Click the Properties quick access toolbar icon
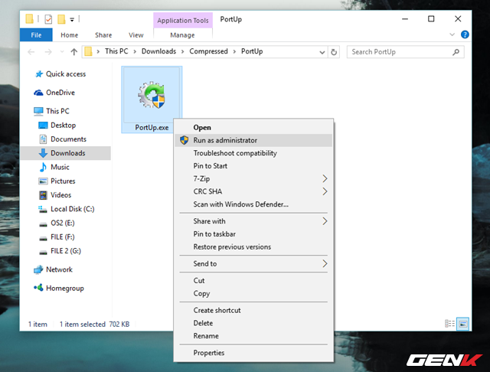The height and width of the screenshot is (372, 490). (x=47, y=18)
